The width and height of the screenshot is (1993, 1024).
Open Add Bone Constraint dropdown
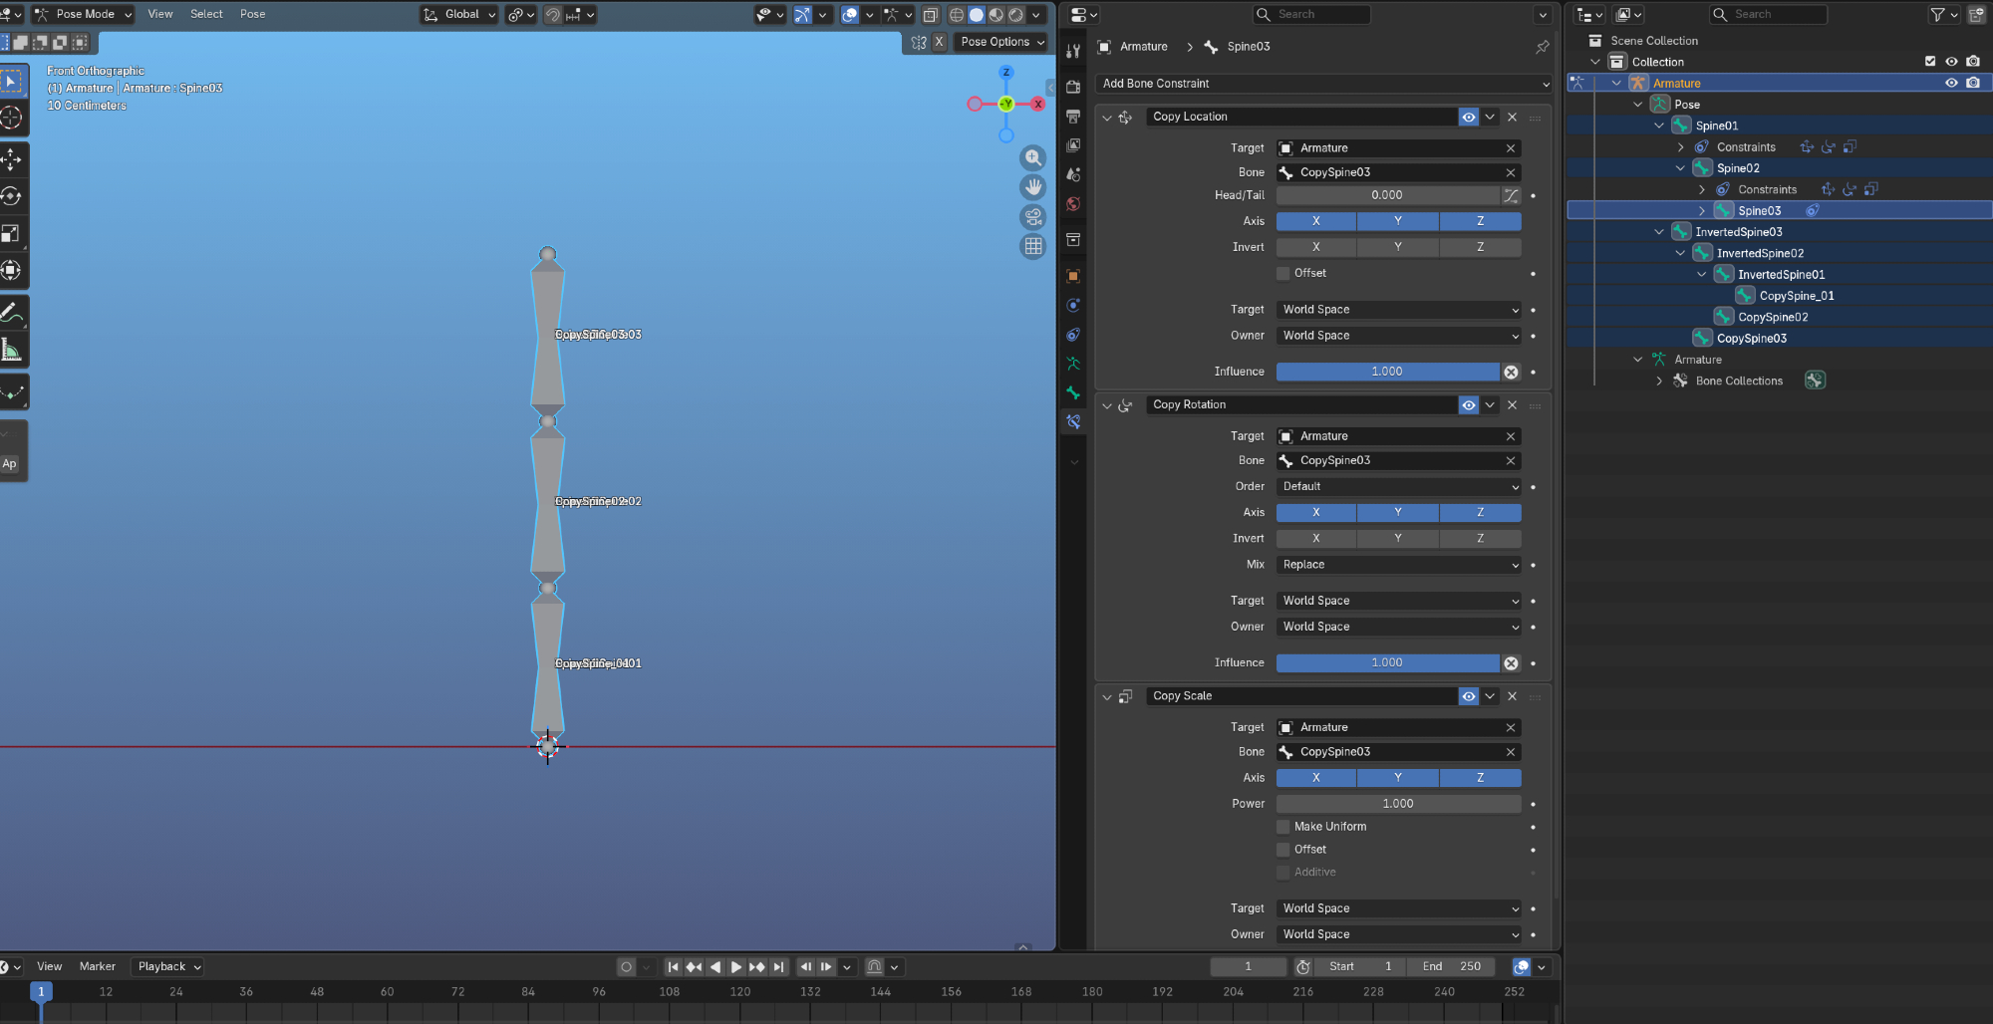tap(1323, 84)
